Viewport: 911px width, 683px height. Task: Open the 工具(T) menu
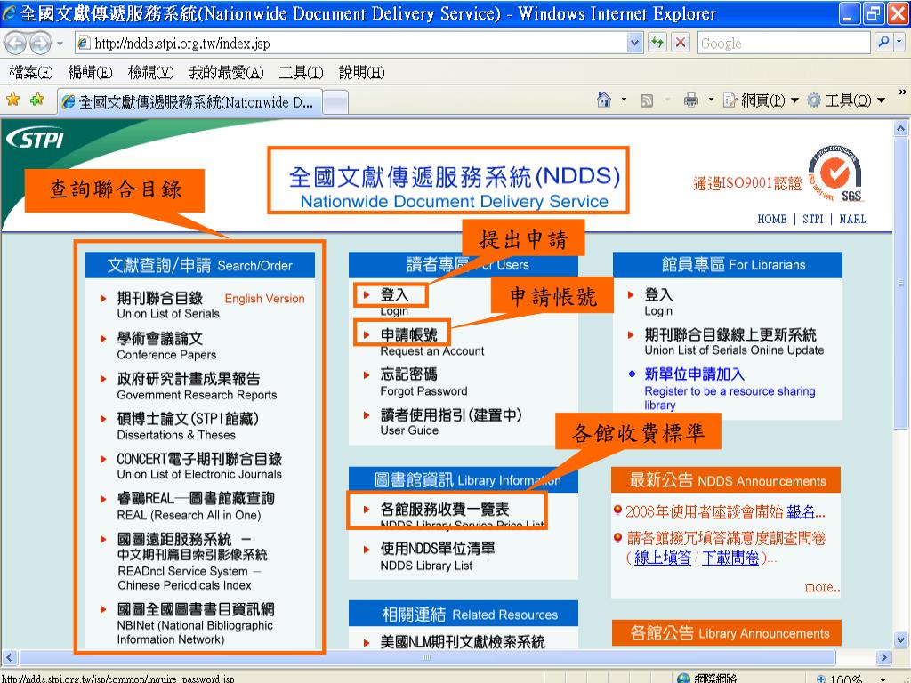pyautogui.click(x=301, y=73)
